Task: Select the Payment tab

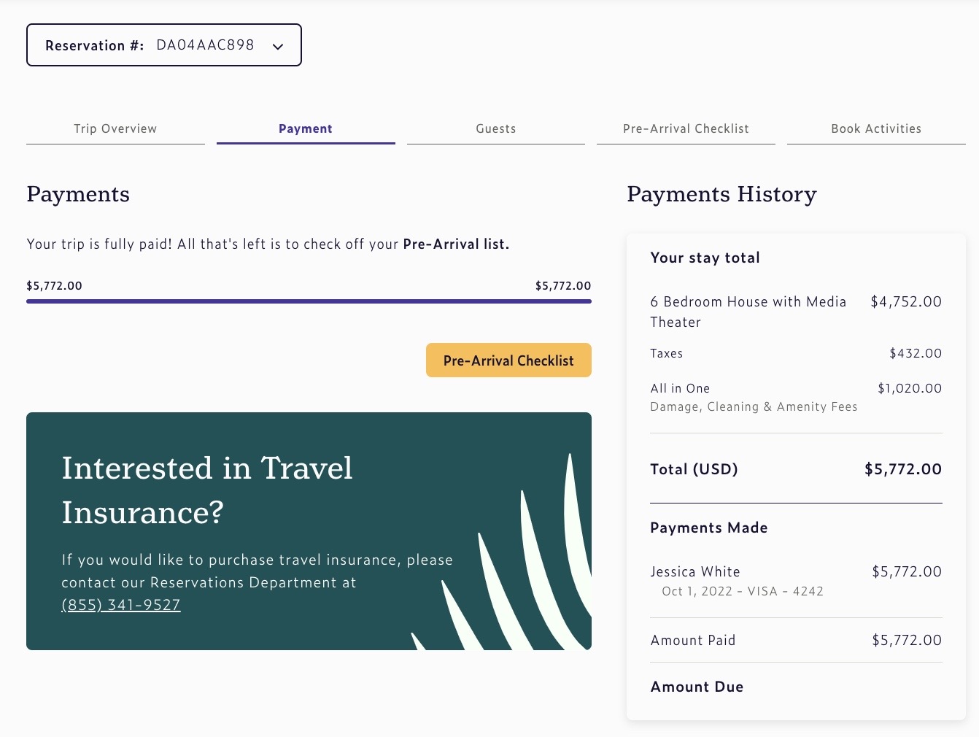Action: pyautogui.click(x=306, y=129)
